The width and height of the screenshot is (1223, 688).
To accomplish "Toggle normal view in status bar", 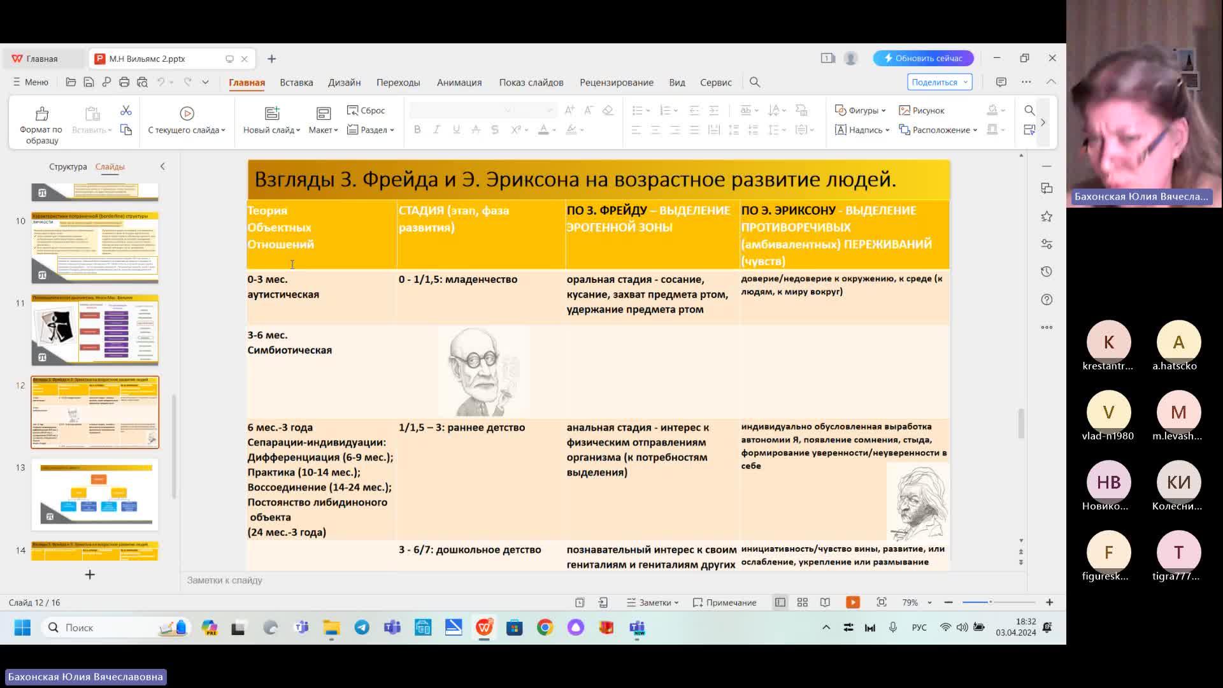I will click(780, 603).
